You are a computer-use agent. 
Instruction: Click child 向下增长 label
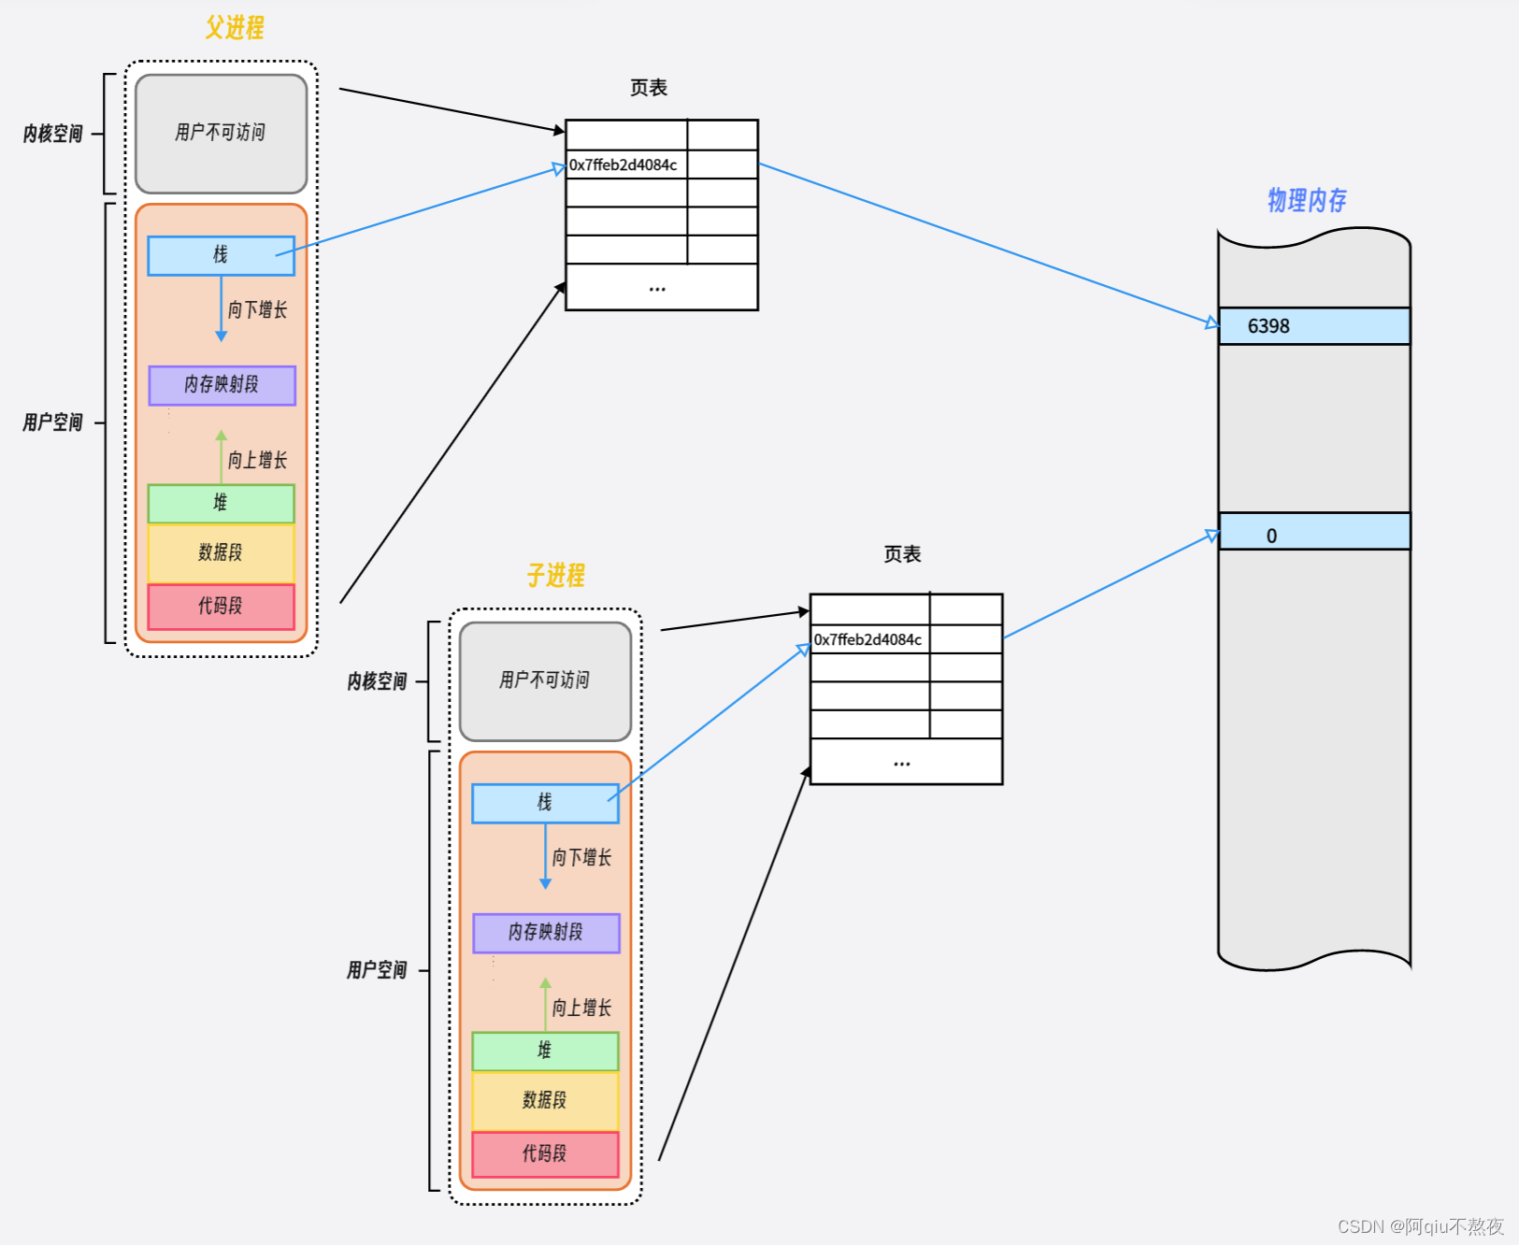[581, 858]
